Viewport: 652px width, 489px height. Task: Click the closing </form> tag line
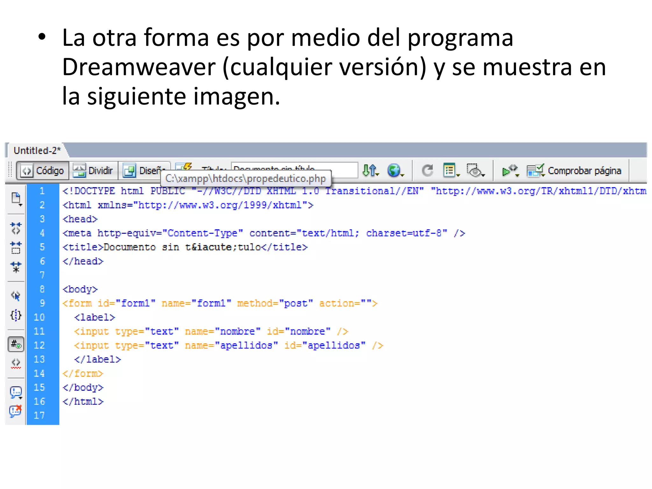(83, 373)
